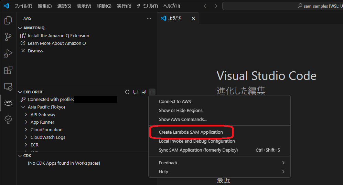Viewport: 343px width, 185px height.
Task: Click the feedback comment icon in Explorer
Action: [136, 92]
